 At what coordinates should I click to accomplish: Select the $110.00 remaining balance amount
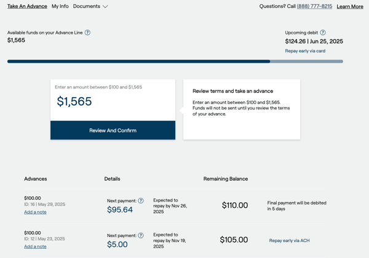(x=234, y=205)
